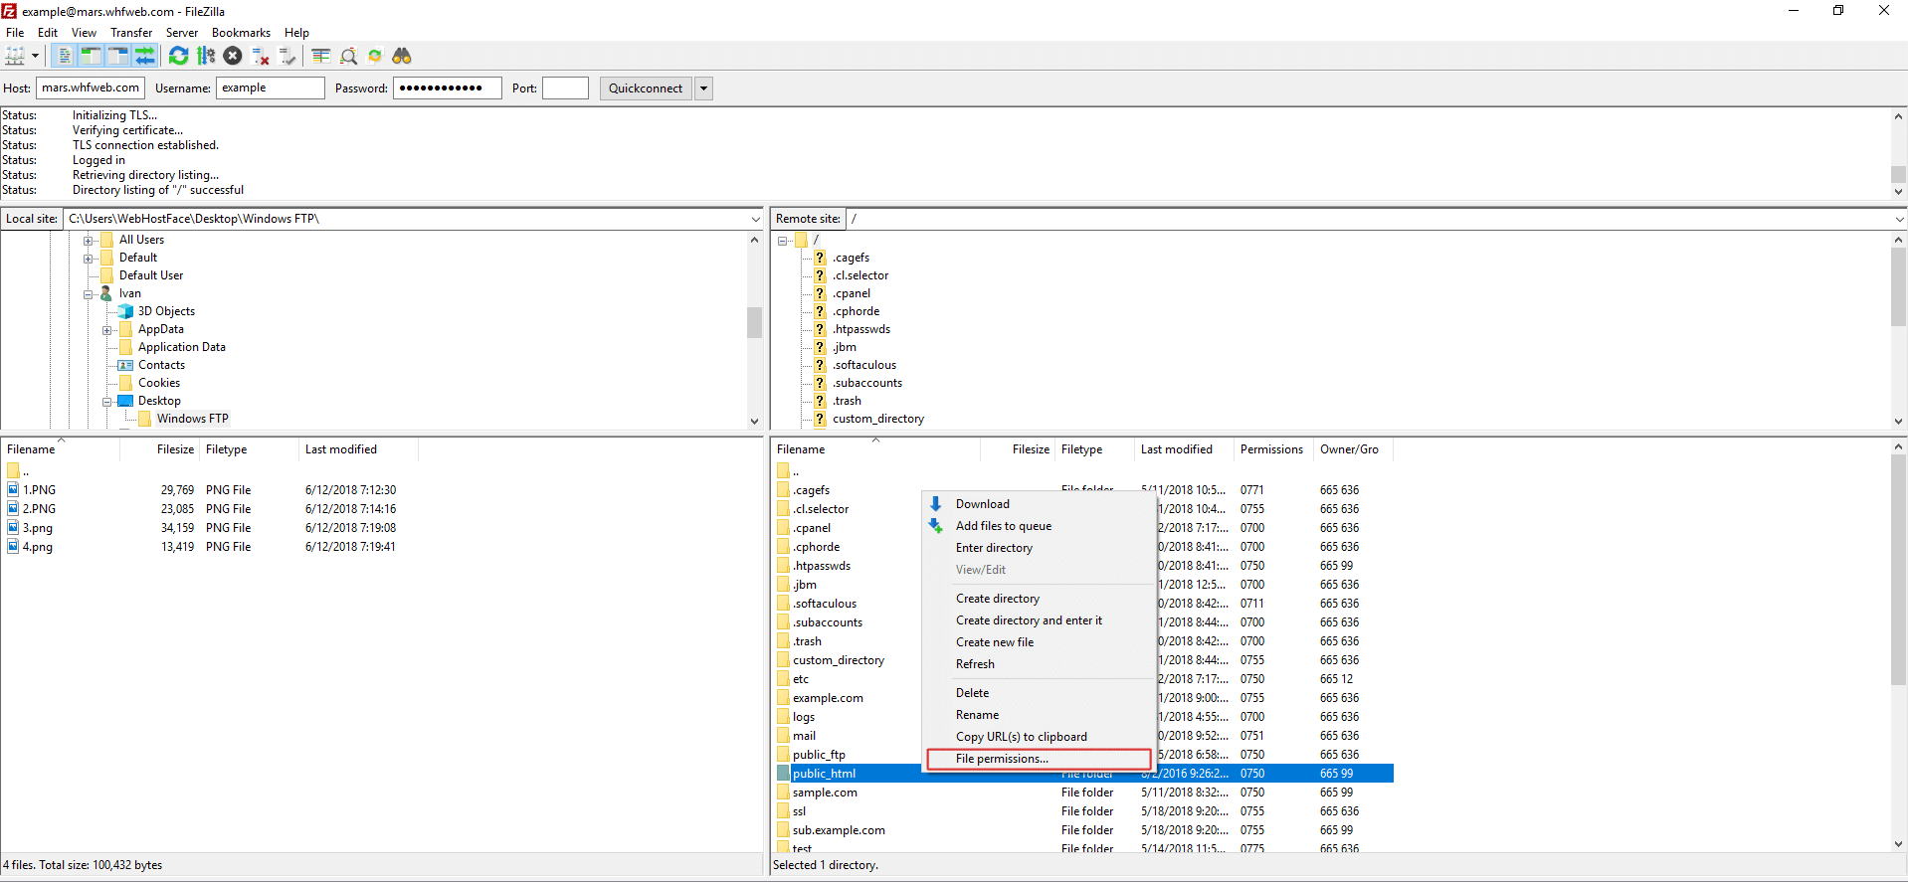The height and width of the screenshot is (883, 1908).
Task: Click the question-mark icon beside .cagefs in tree
Action: click(x=820, y=258)
